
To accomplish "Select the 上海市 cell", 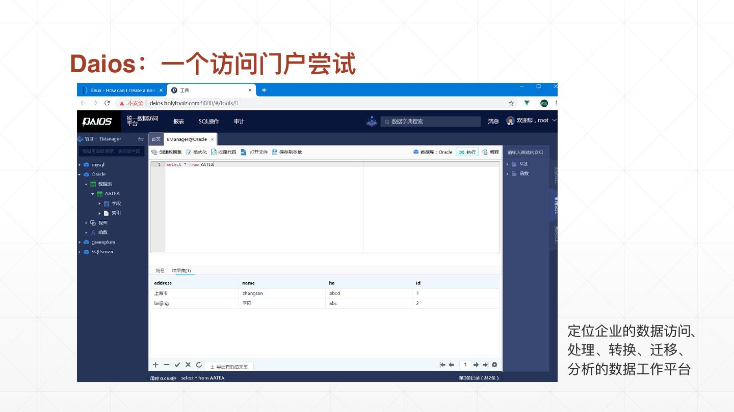I will 194,293.
